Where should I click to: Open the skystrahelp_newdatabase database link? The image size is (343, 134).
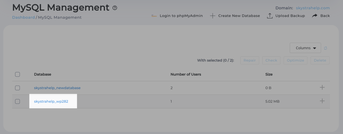click(57, 88)
